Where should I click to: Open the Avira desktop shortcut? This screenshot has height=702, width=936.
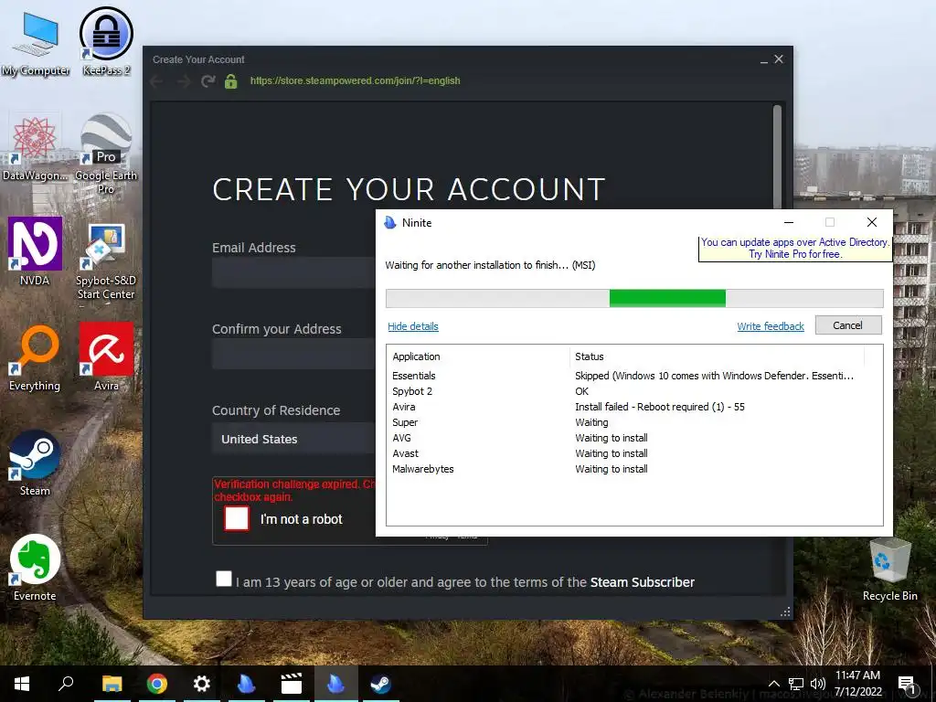click(106, 357)
